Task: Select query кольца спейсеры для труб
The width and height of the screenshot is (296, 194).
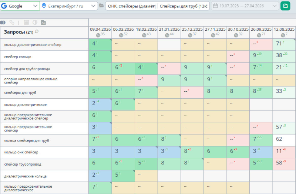Action: (x=26, y=140)
